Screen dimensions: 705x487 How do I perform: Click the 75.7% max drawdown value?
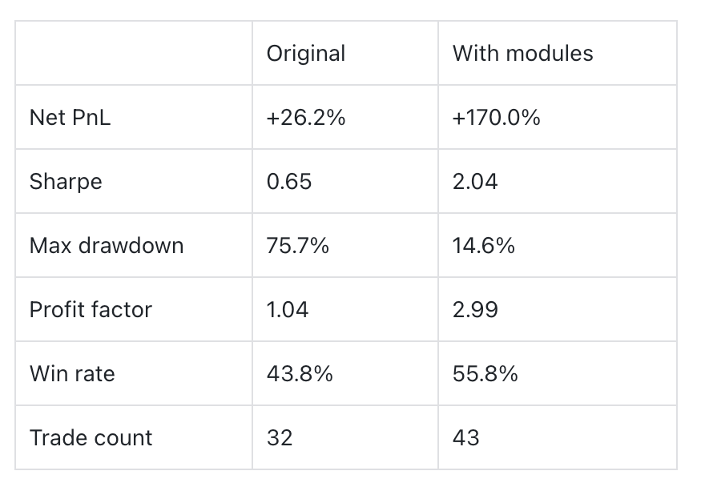pyautogui.click(x=298, y=246)
